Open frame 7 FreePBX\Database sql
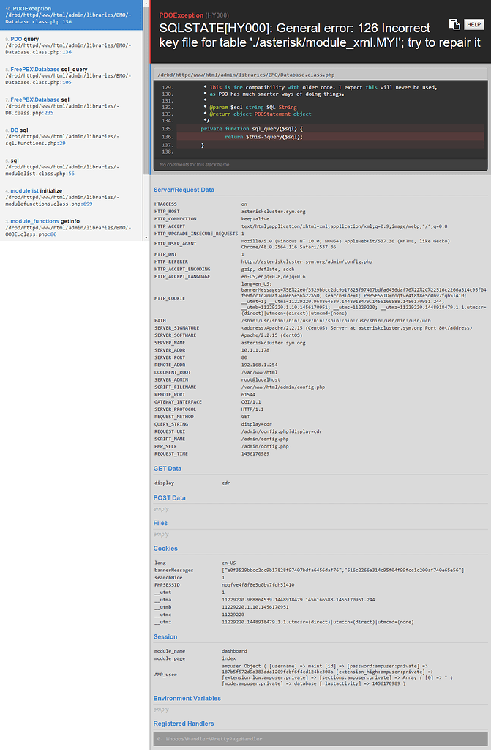The height and width of the screenshot is (750, 491). pos(71,106)
